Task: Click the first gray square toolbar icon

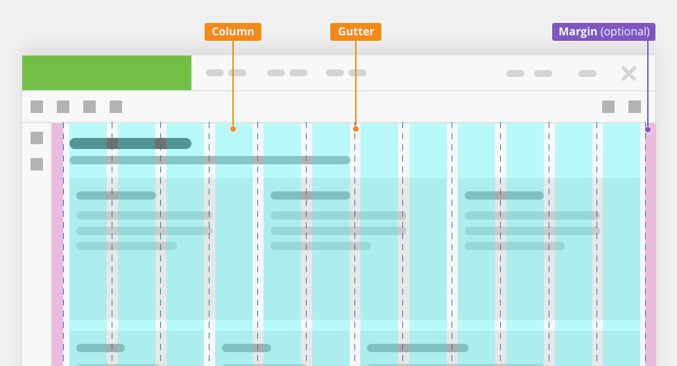Action: 37,107
